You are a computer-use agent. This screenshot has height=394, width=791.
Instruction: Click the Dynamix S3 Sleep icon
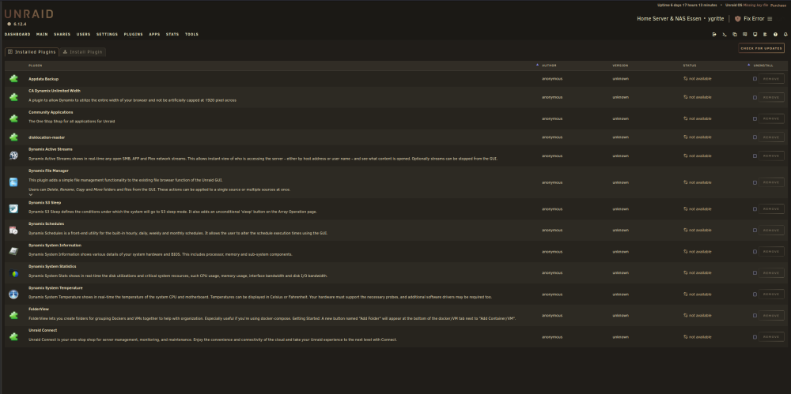[13, 208]
